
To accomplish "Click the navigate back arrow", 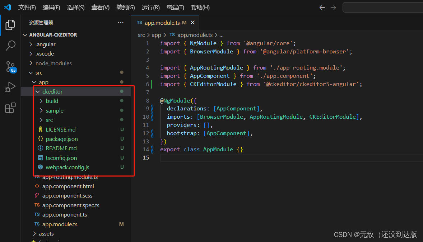I will [322, 7].
